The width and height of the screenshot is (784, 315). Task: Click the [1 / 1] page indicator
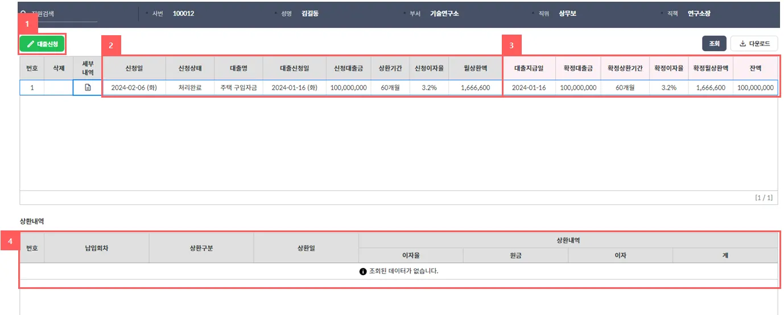[764, 198]
